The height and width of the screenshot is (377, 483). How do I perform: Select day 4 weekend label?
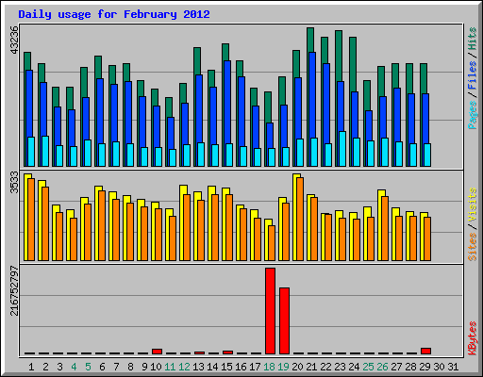click(x=74, y=367)
